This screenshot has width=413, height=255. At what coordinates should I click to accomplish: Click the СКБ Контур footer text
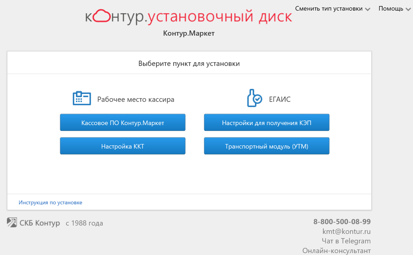(x=40, y=223)
